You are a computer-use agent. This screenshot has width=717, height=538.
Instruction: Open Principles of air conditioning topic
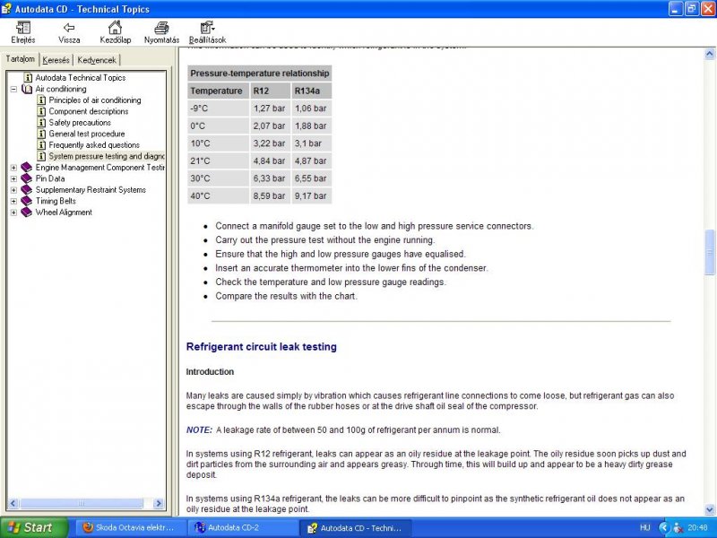point(95,100)
